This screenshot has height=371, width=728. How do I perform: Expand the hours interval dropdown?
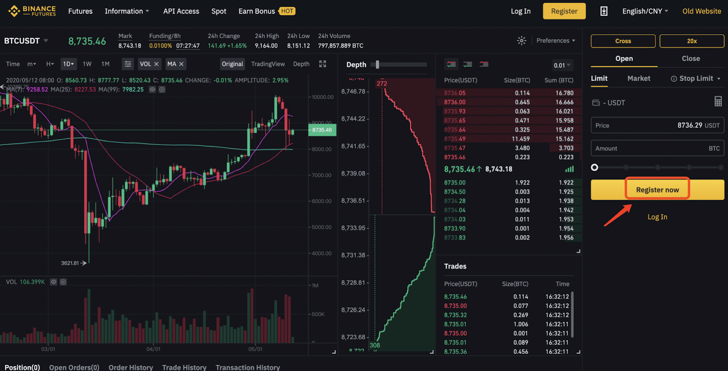pos(50,64)
